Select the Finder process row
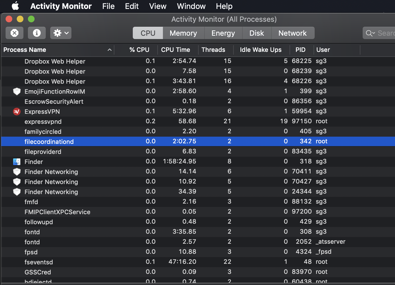 [198, 162]
